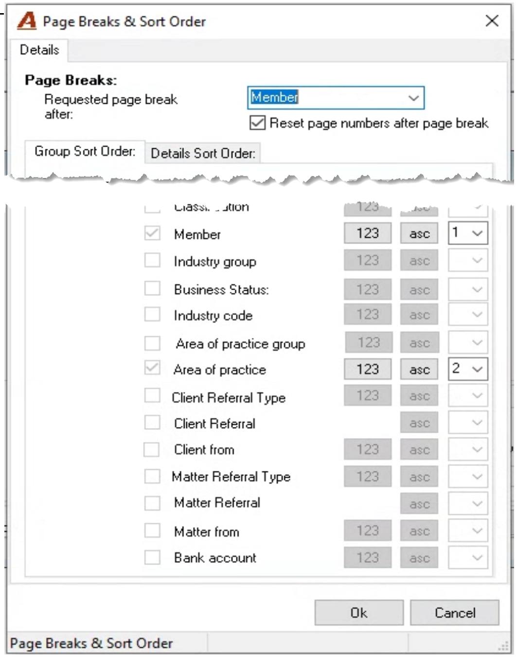
Task: Tick the Client Referral checkbox
Action: point(152,422)
